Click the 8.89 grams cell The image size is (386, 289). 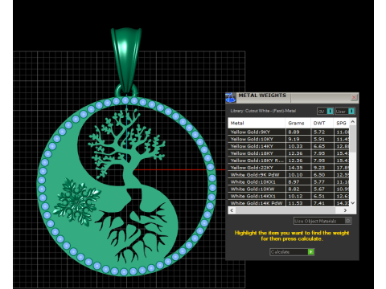click(x=298, y=132)
